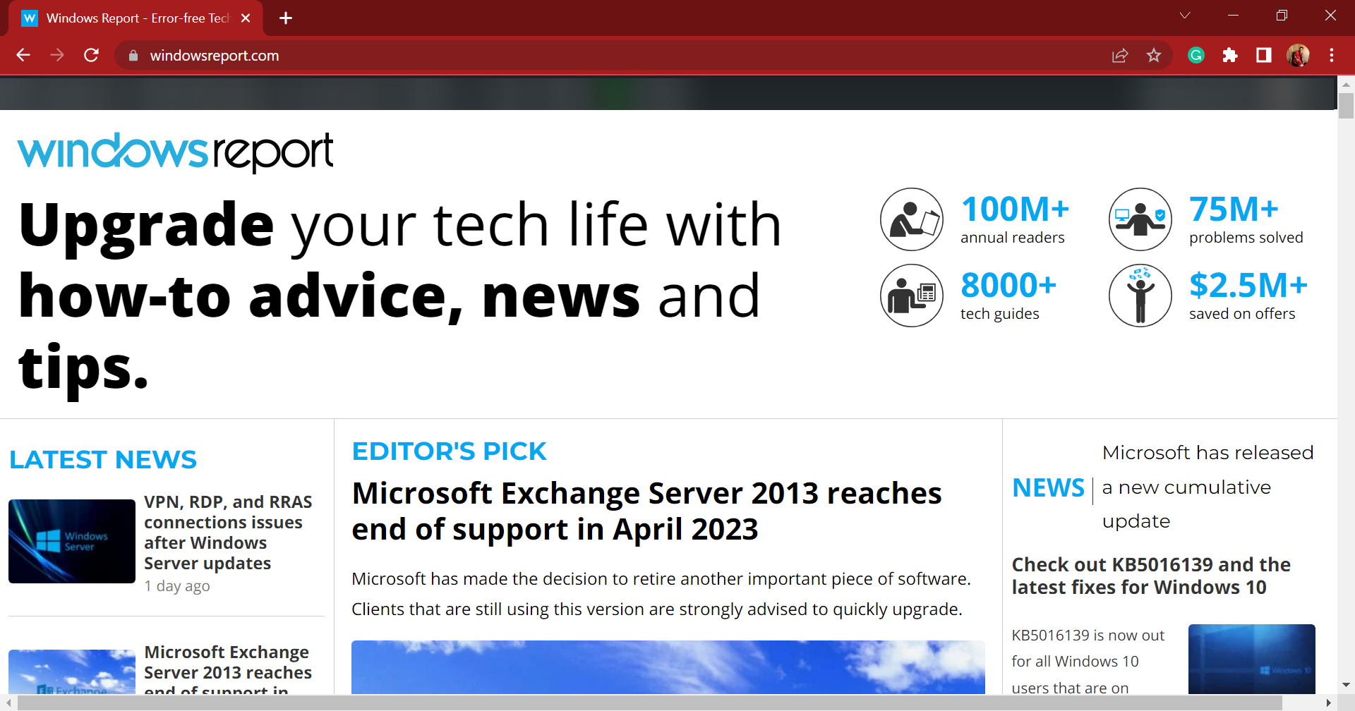Viewport: 1355px width, 711px height.
Task: Open the LATEST NEWS section heading
Action: 103,460
